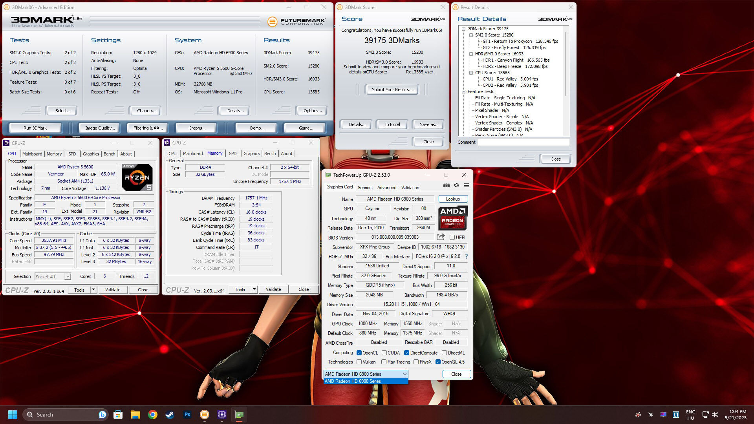Click the GPU-Z refresh icon
Viewport: 754px width, 424px height.
456,186
